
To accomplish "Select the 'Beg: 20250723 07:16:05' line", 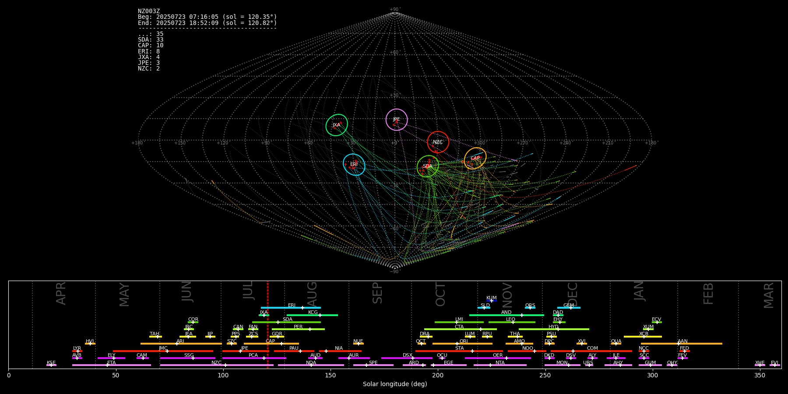I will pyautogui.click(x=208, y=17).
